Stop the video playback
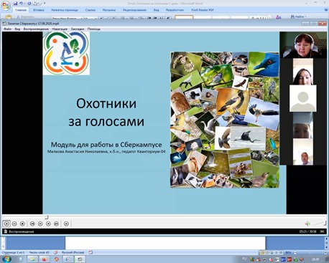 pyautogui.click(x=22, y=224)
